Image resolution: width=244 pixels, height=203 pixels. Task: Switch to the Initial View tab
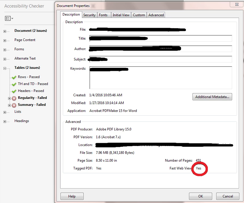tap(121, 15)
